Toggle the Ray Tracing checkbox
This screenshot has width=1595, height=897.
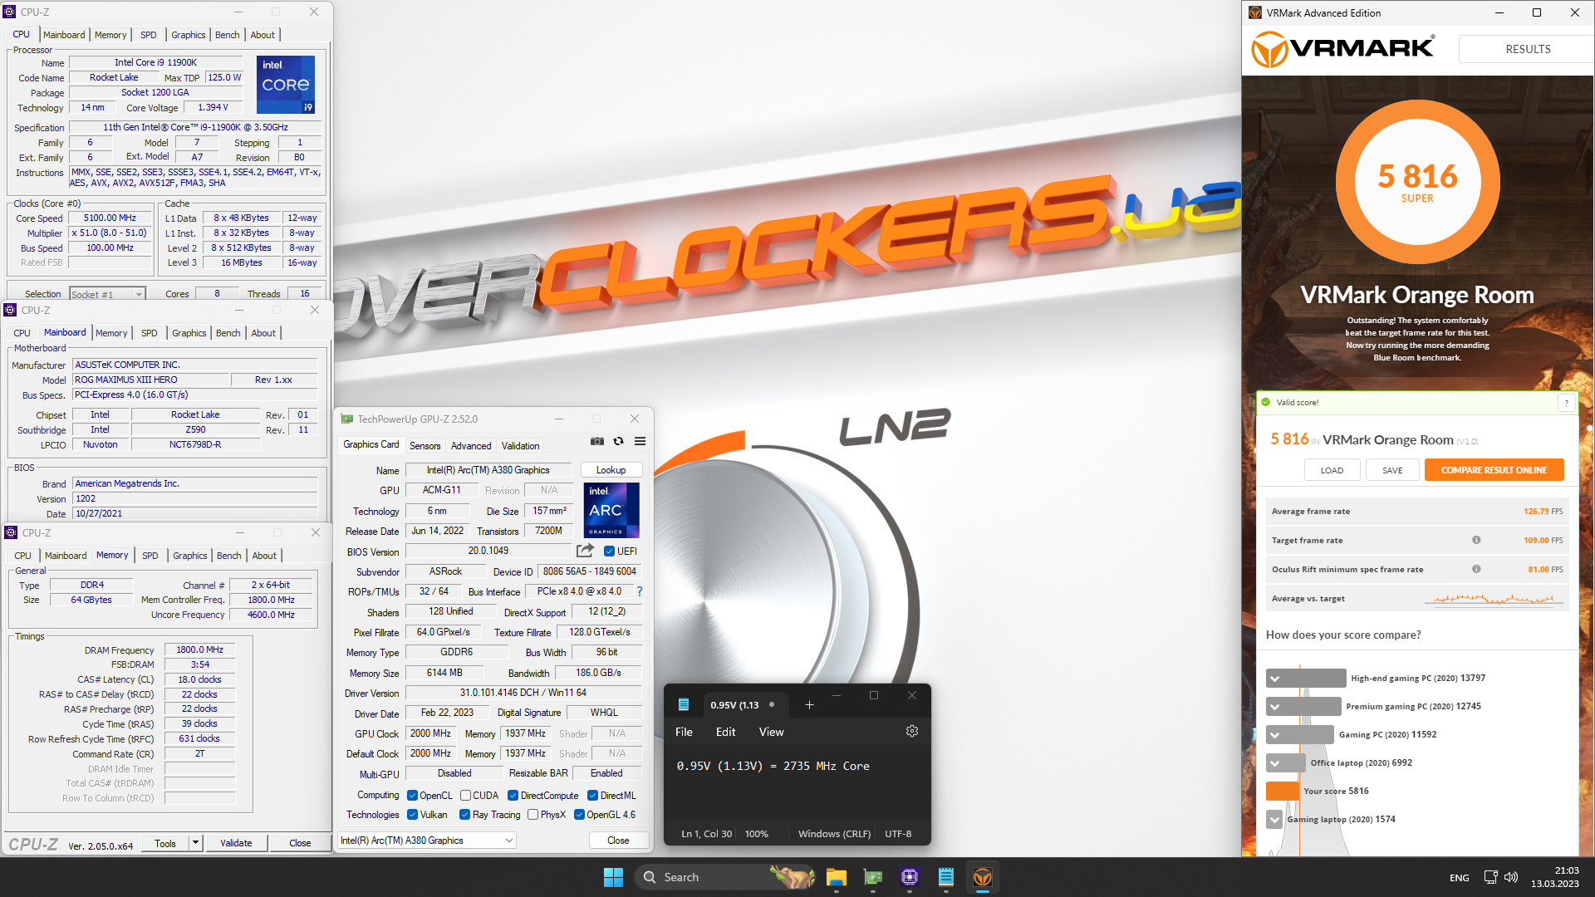[x=464, y=815]
